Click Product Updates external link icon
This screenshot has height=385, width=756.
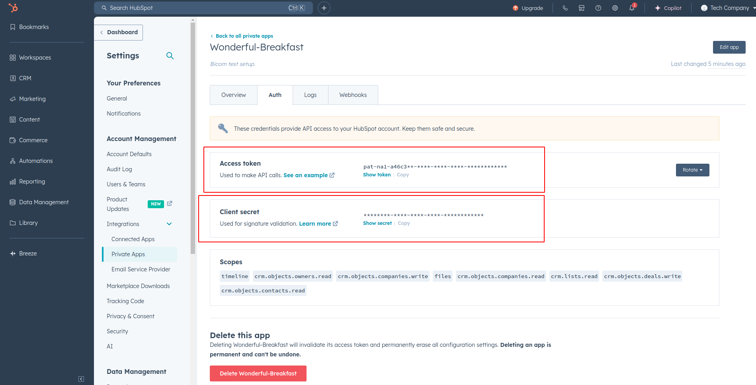tap(170, 203)
